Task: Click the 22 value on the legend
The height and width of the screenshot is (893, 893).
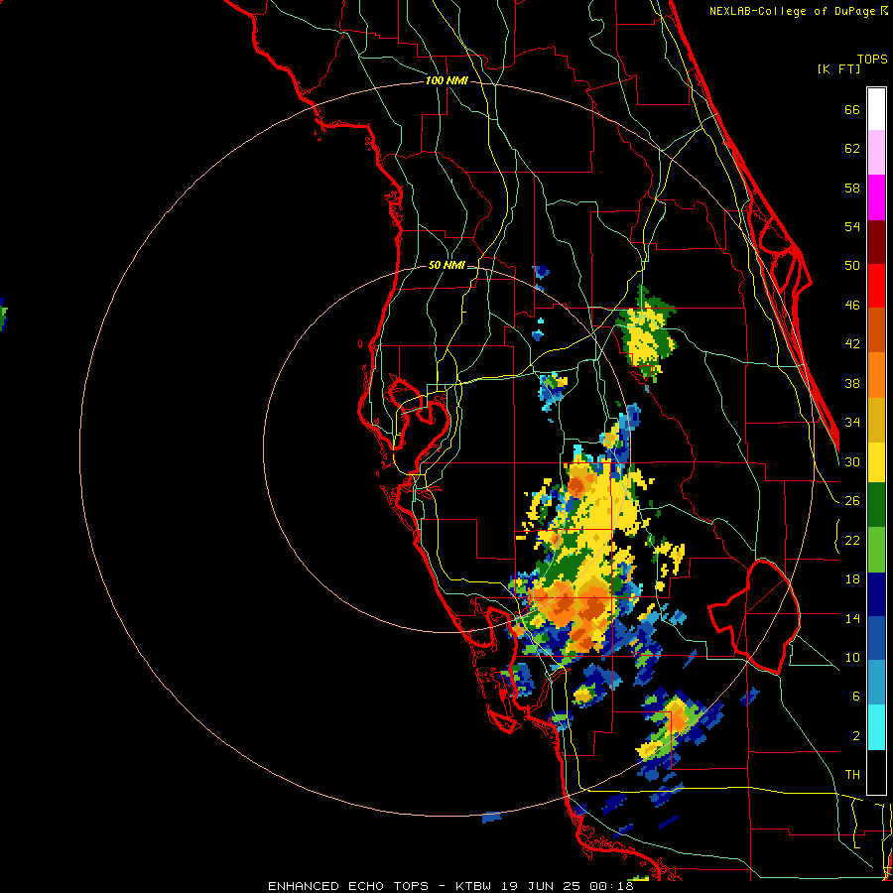Action: pos(852,540)
